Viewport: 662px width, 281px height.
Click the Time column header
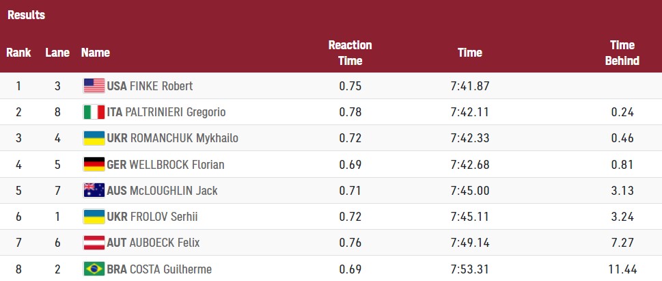coord(469,53)
